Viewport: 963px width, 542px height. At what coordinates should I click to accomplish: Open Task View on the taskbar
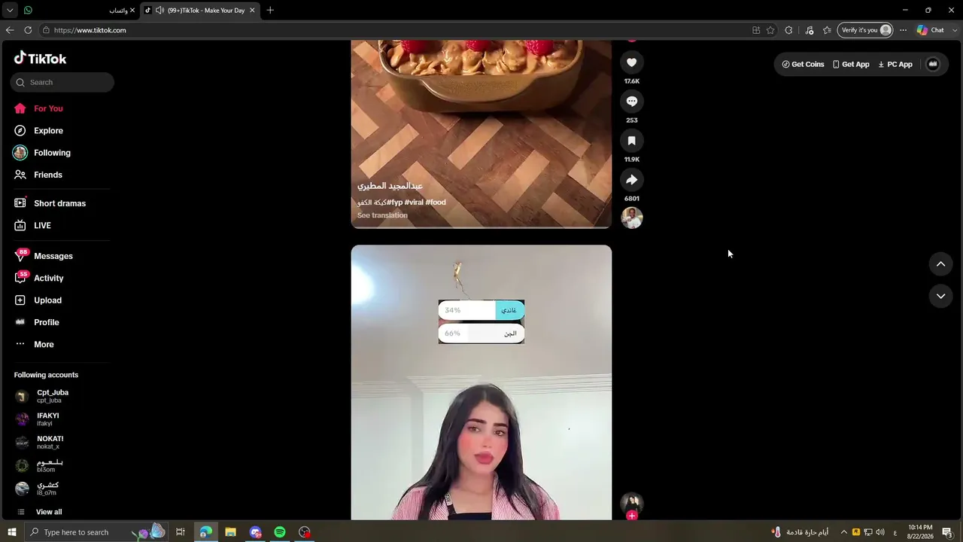click(181, 532)
